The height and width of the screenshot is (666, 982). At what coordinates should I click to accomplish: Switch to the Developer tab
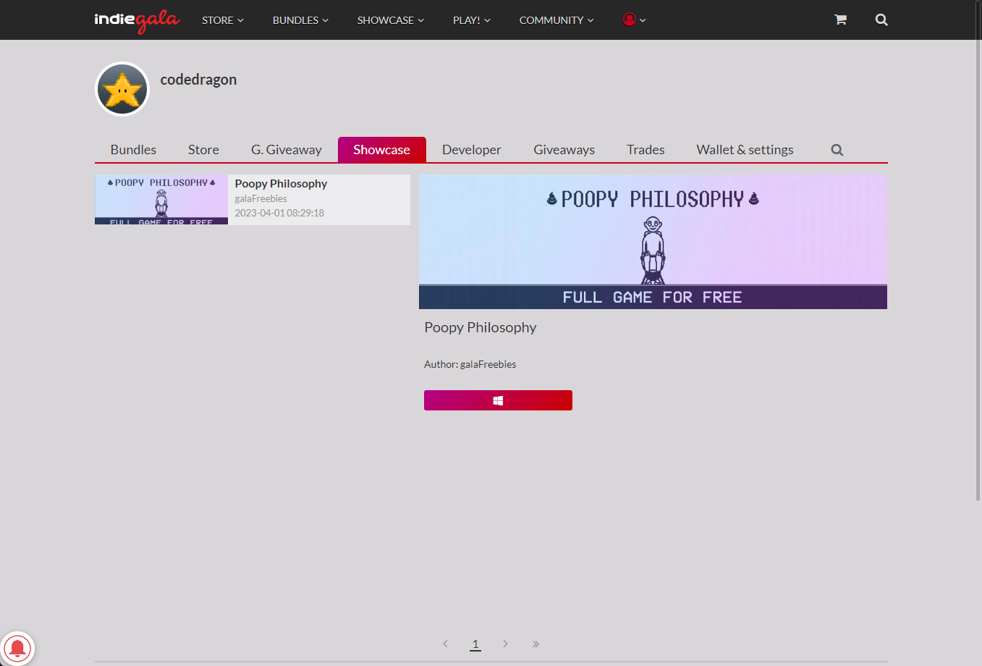coord(472,150)
